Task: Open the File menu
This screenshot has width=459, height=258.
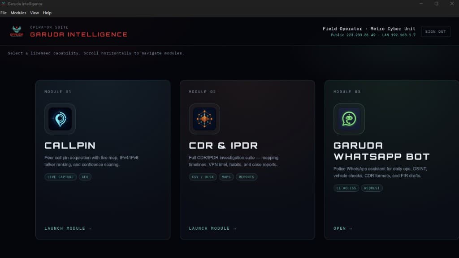Action: [4, 13]
